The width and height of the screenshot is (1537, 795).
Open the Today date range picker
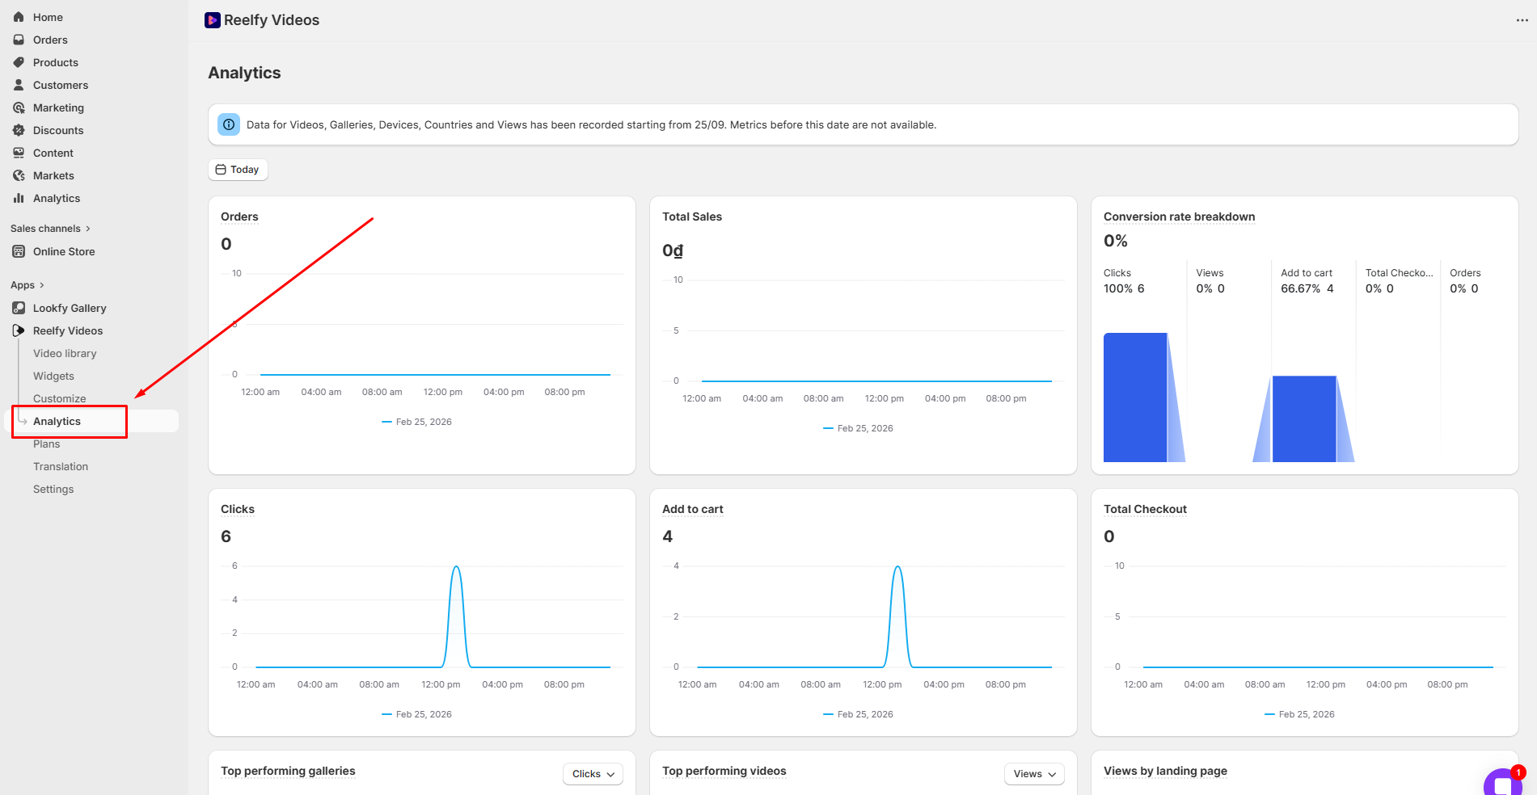tap(238, 170)
